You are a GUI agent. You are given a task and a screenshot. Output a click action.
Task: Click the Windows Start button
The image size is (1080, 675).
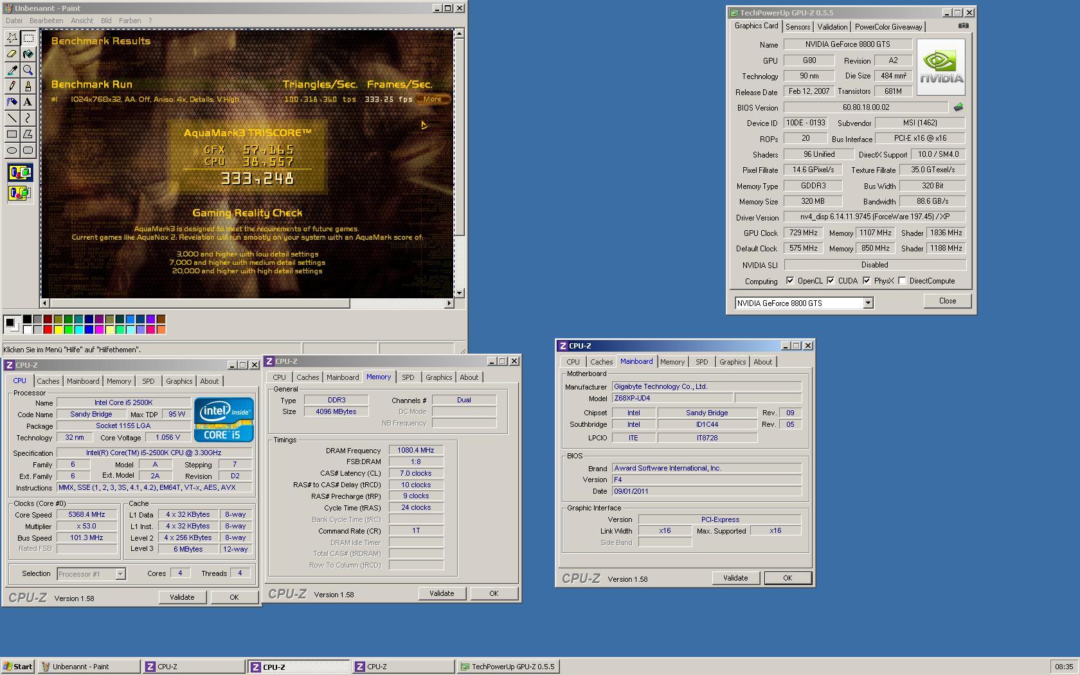(18, 667)
